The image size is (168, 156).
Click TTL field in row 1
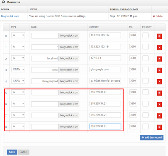133,47
